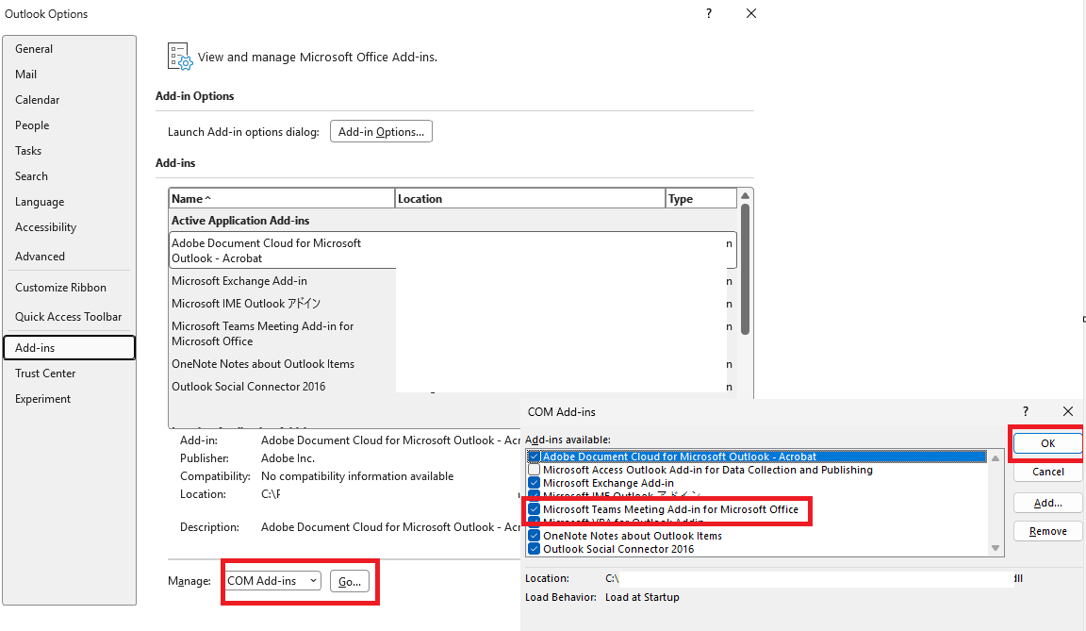Click the add-ins list scroll up arrow
The image size is (1086, 631).
click(x=746, y=196)
